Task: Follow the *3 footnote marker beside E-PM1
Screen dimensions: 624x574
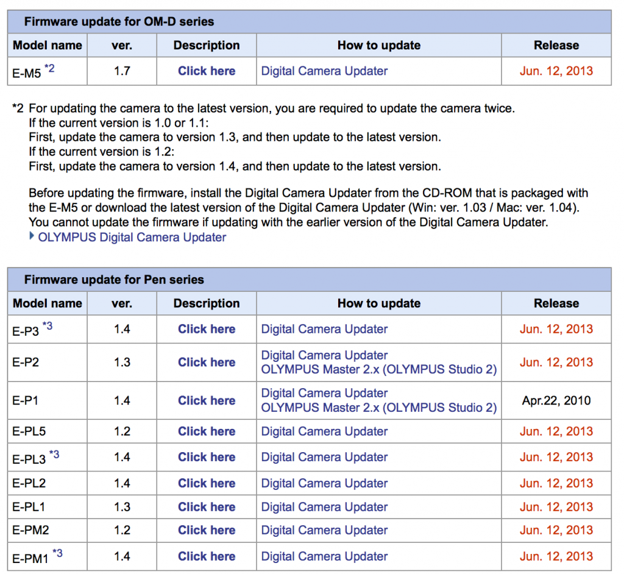Action: tap(57, 553)
